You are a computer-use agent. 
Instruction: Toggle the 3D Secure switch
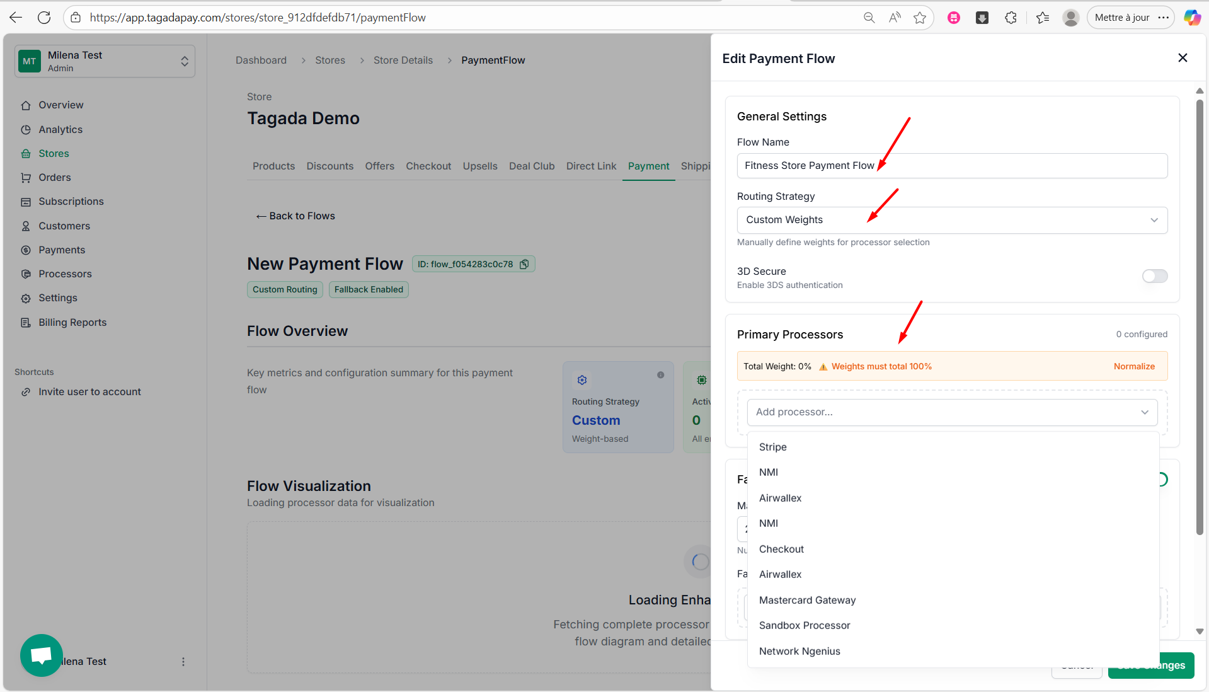point(1155,276)
